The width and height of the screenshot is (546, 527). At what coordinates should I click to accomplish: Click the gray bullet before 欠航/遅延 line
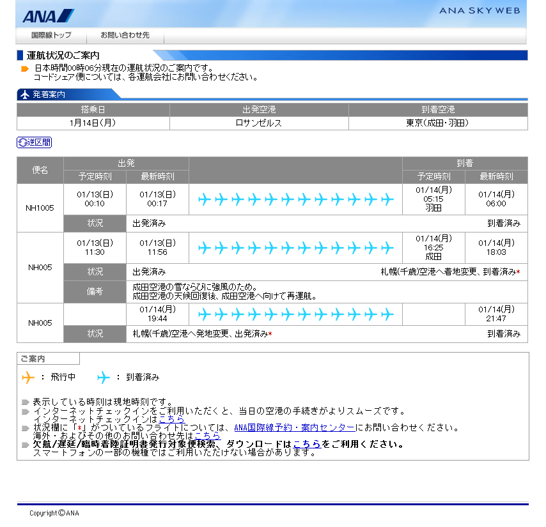(25, 445)
